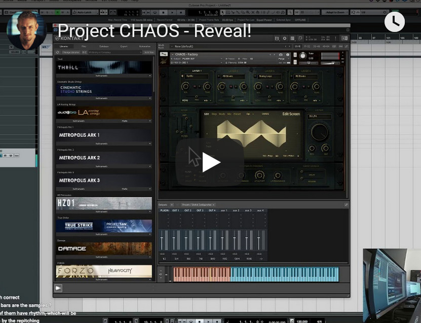
Task: Take snapshot via camera icon
Action: pos(281,55)
